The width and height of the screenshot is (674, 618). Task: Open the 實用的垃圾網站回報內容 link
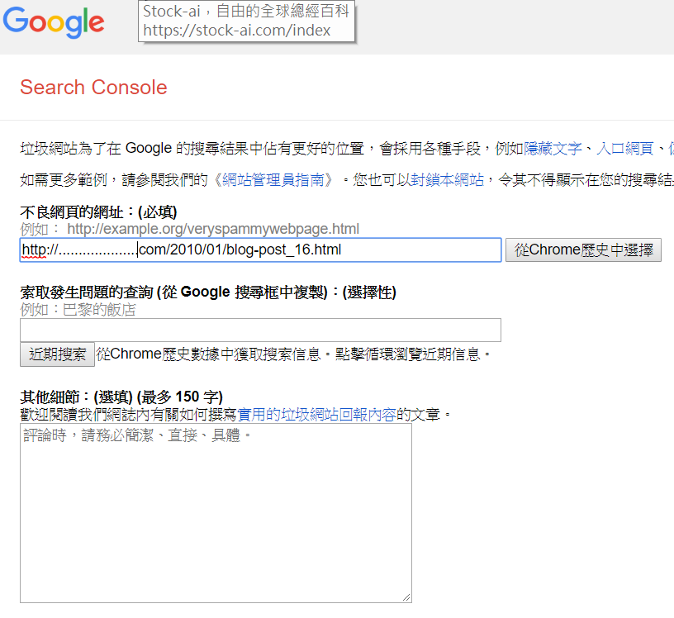316,415
